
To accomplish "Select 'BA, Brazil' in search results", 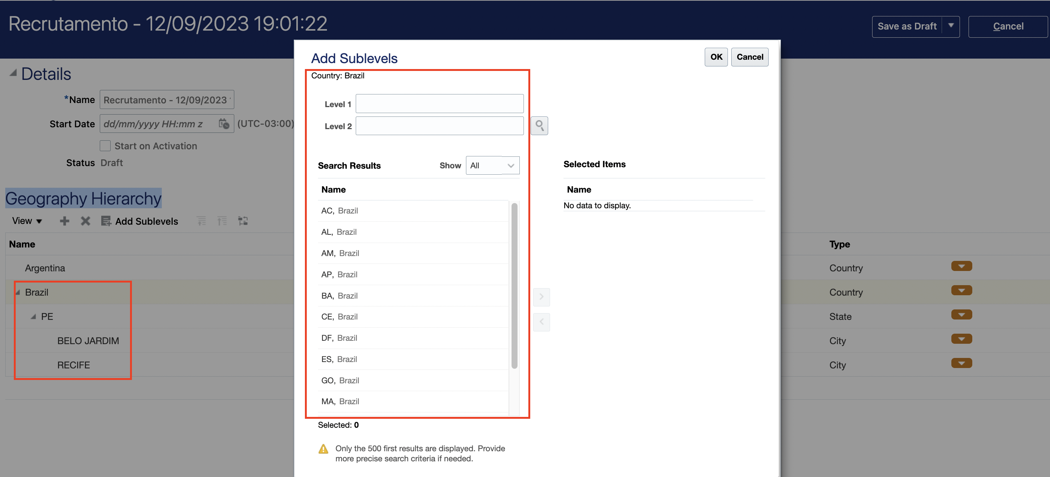I will click(x=413, y=296).
